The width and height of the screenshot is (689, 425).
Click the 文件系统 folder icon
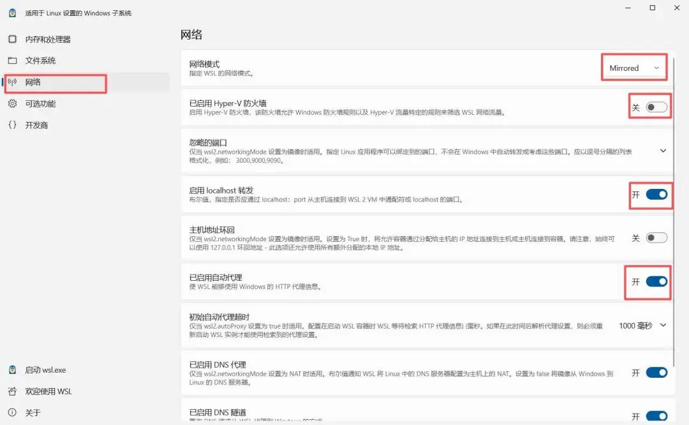coord(12,60)
